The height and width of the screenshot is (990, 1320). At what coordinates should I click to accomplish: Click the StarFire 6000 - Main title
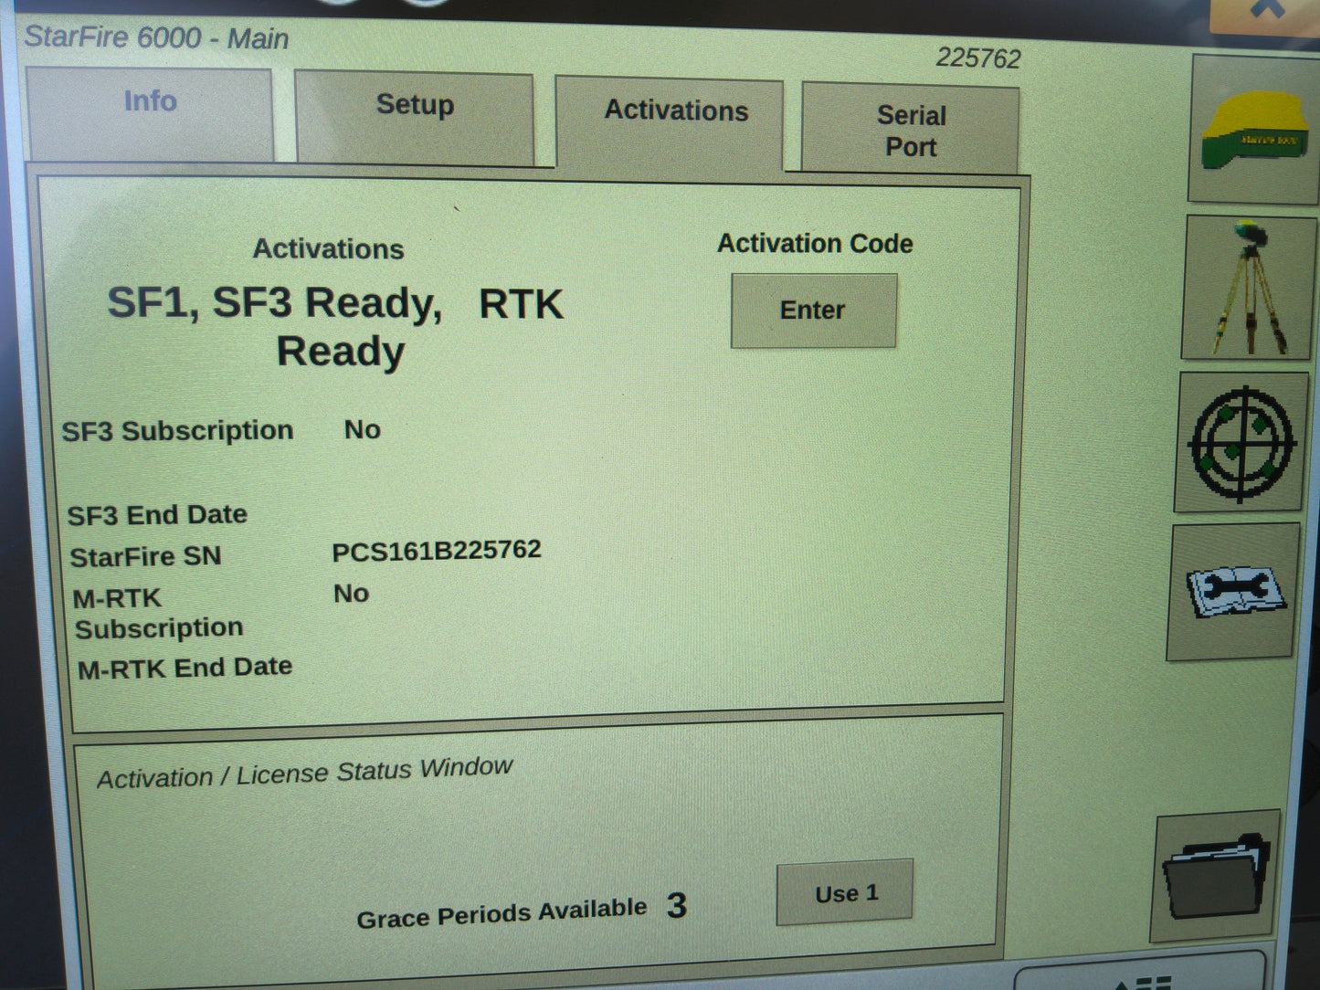pyautogui.click(x=156, y=37)
